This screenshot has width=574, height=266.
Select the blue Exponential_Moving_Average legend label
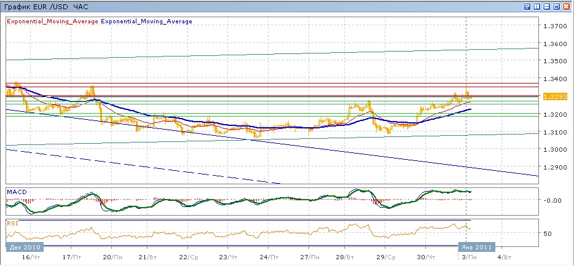click(146, 21)
